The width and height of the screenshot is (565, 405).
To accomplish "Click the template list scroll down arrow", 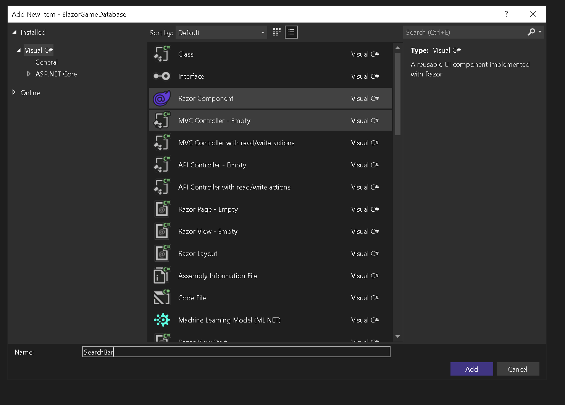I will tap(397, 336).
